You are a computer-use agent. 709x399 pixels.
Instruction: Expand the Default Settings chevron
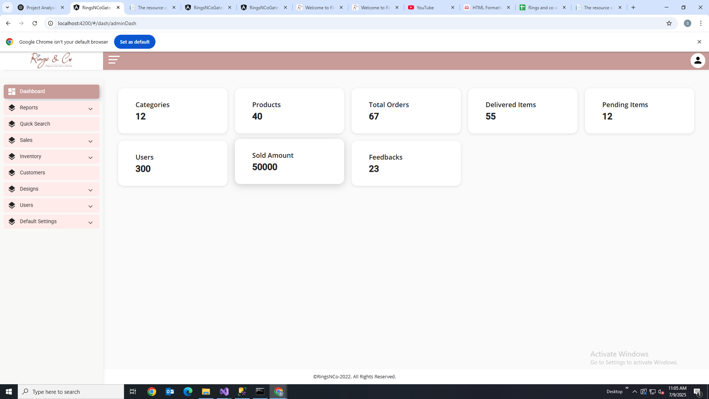point(90,222)
